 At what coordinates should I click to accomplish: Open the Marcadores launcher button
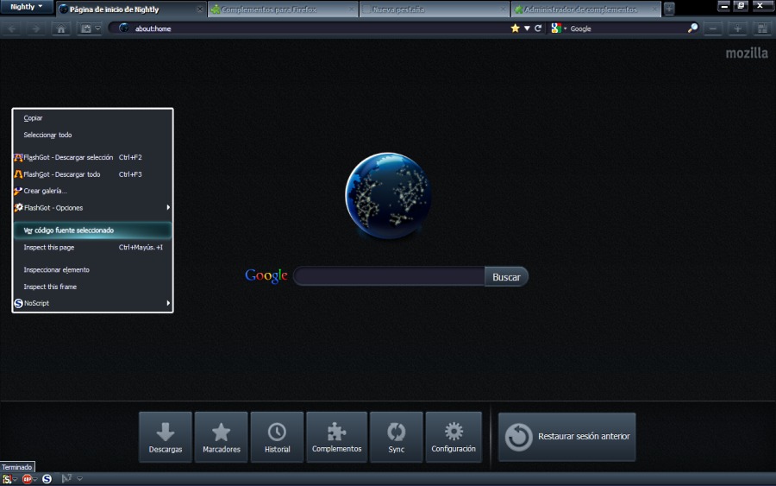[222, 437]
